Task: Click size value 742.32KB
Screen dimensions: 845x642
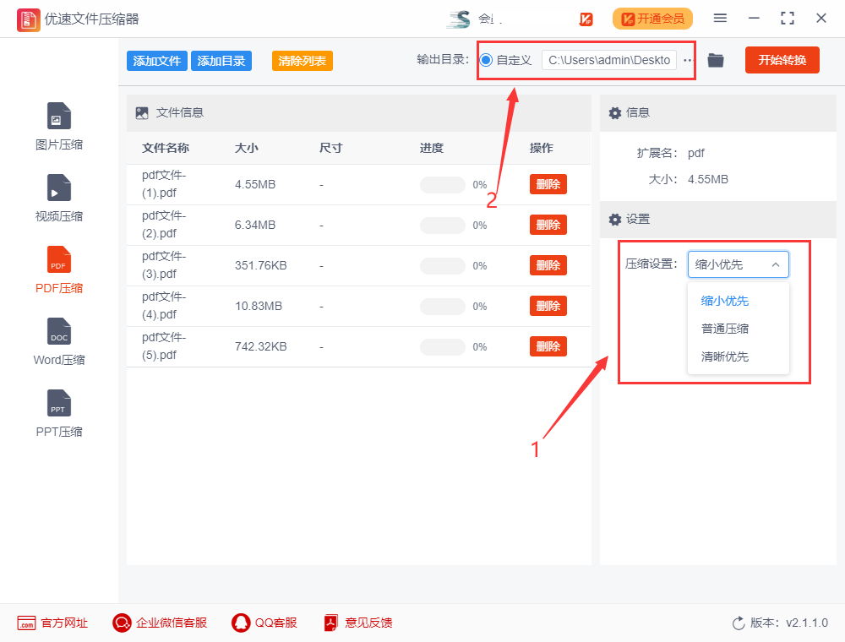Action: 261,346
